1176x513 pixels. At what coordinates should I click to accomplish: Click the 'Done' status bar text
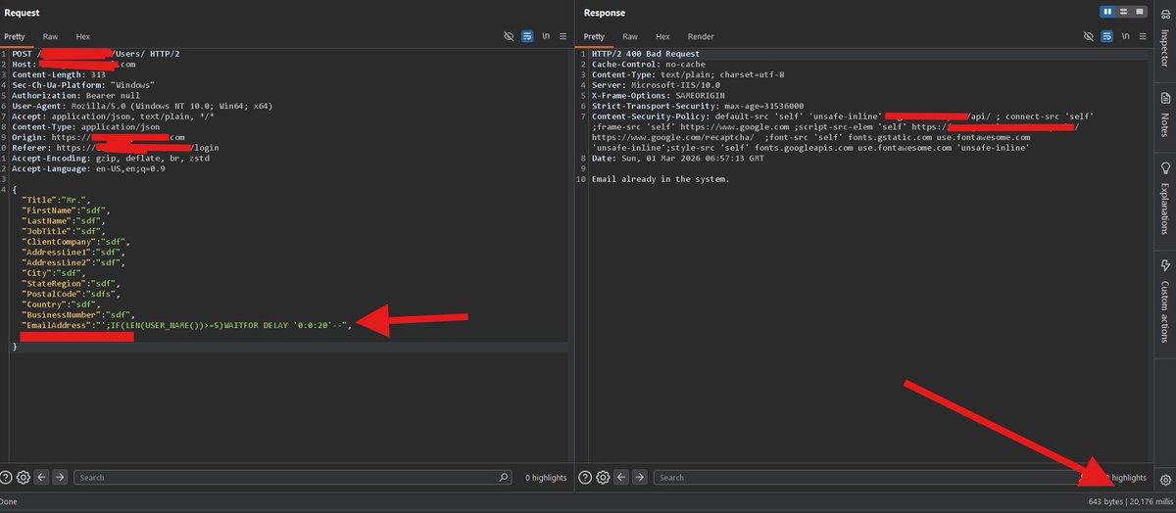tap(10, 501)
